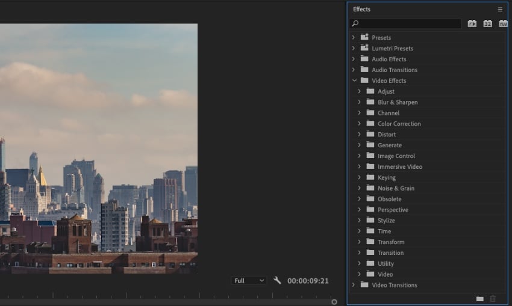512x306 pixels.
Task: Click the Distort folder label
Action: coord(387,135)
